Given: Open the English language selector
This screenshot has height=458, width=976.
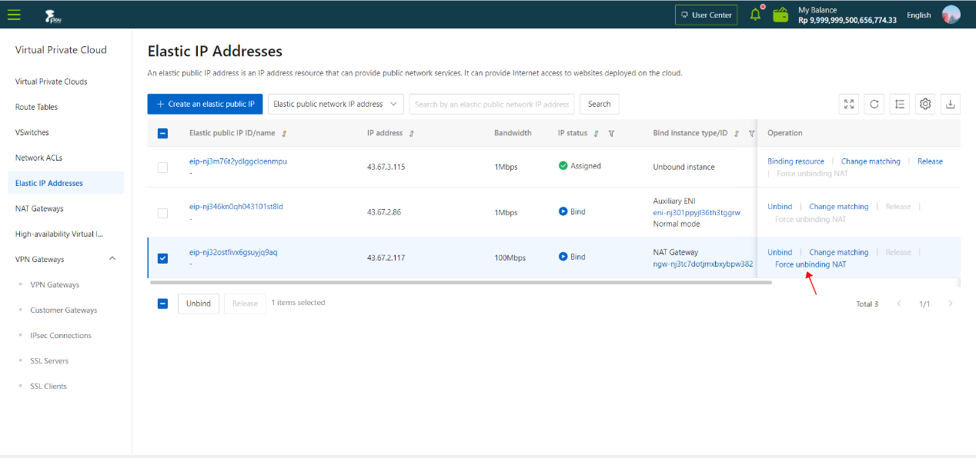Looking at the screenshot, I should [x=918, y=15].
